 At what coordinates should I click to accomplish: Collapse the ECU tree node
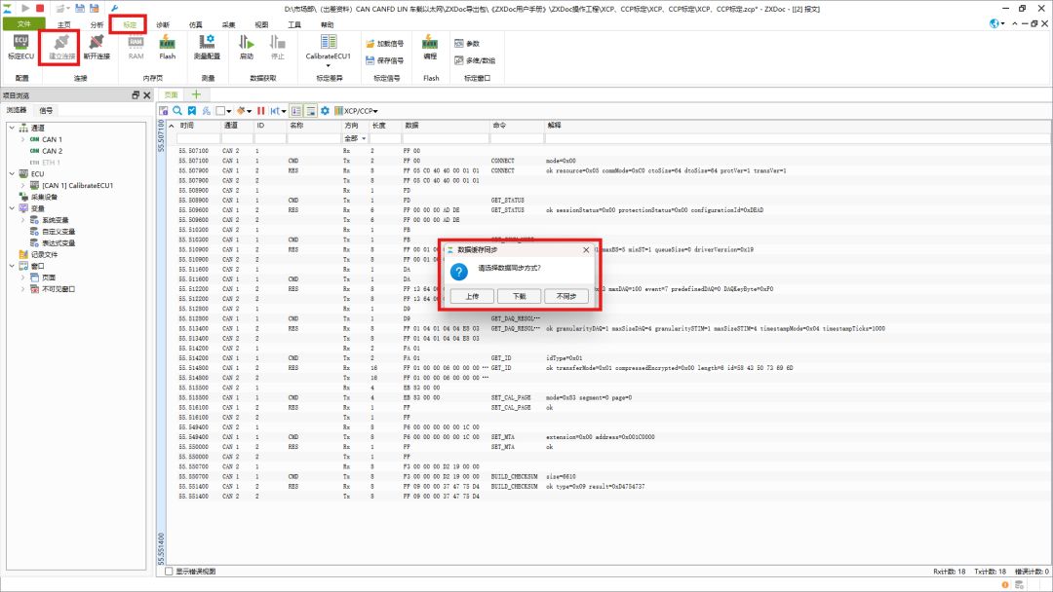[12, 173]
